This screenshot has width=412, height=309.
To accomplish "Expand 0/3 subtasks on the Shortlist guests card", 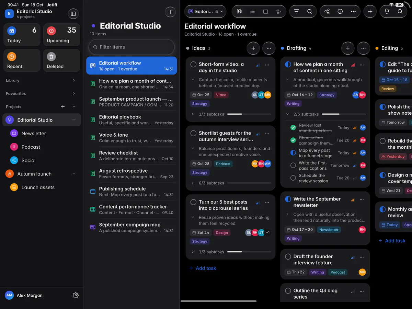I will [193, 183].
